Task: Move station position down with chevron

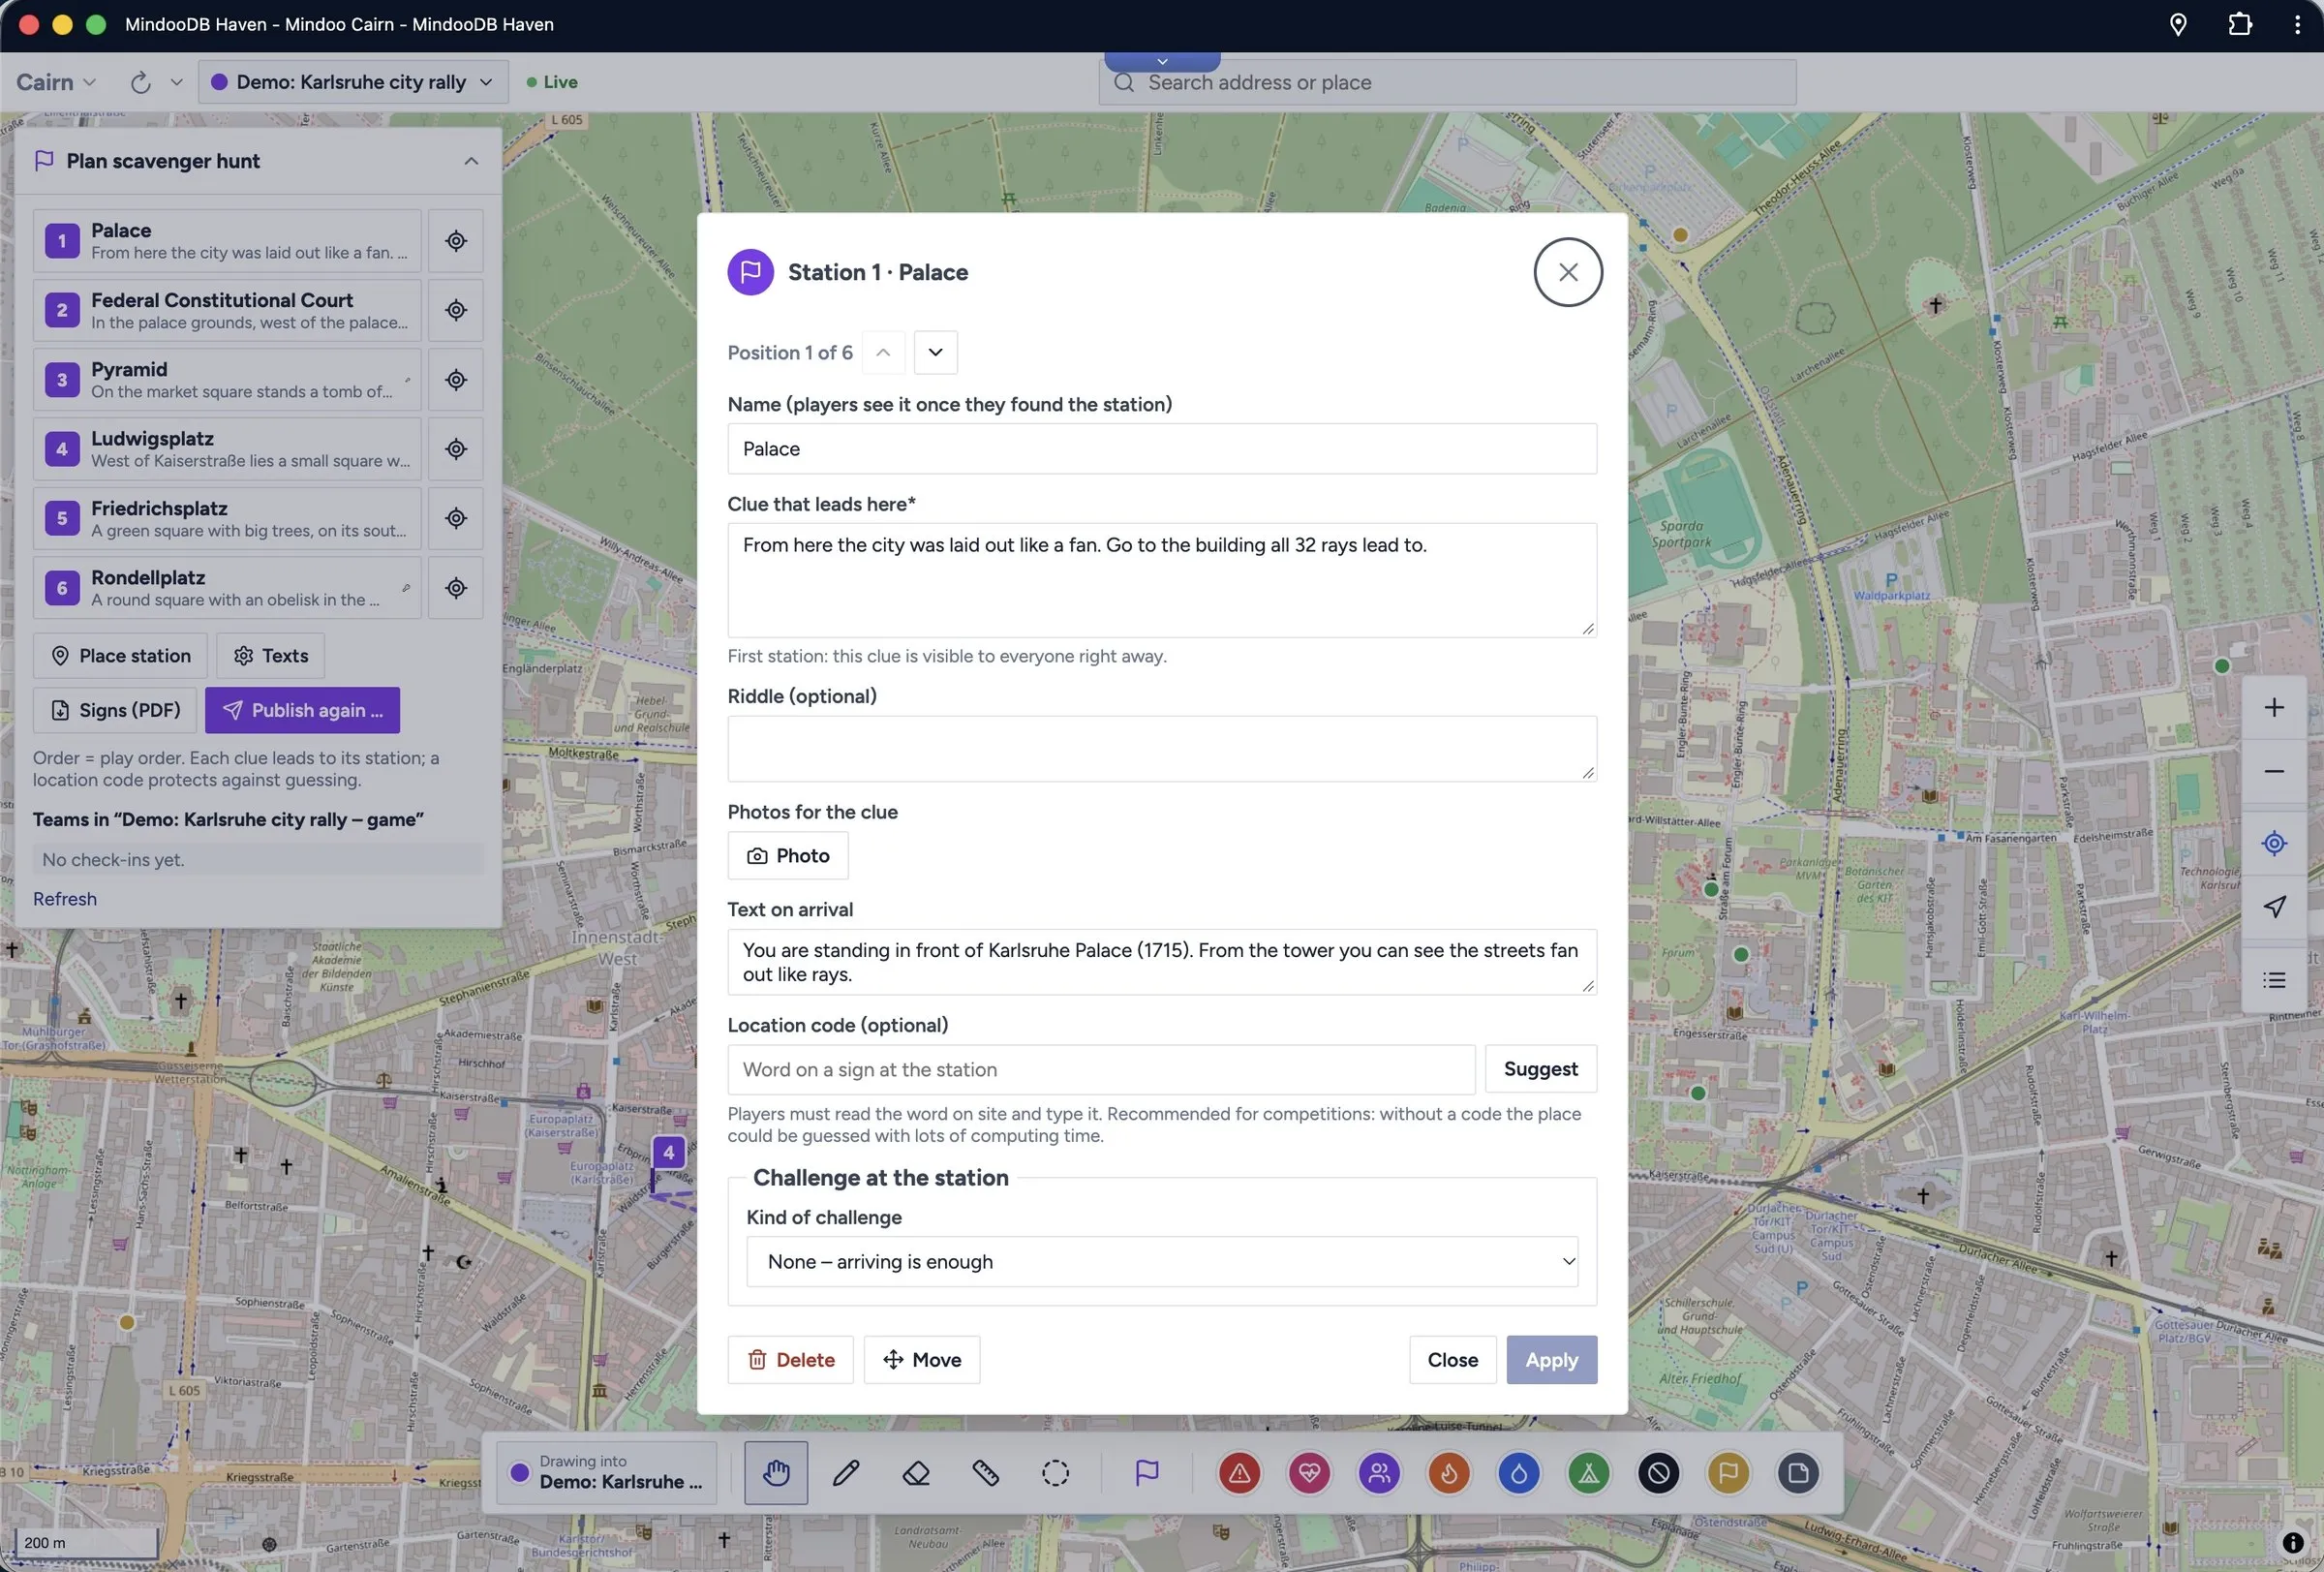Action: coord(936,352)
